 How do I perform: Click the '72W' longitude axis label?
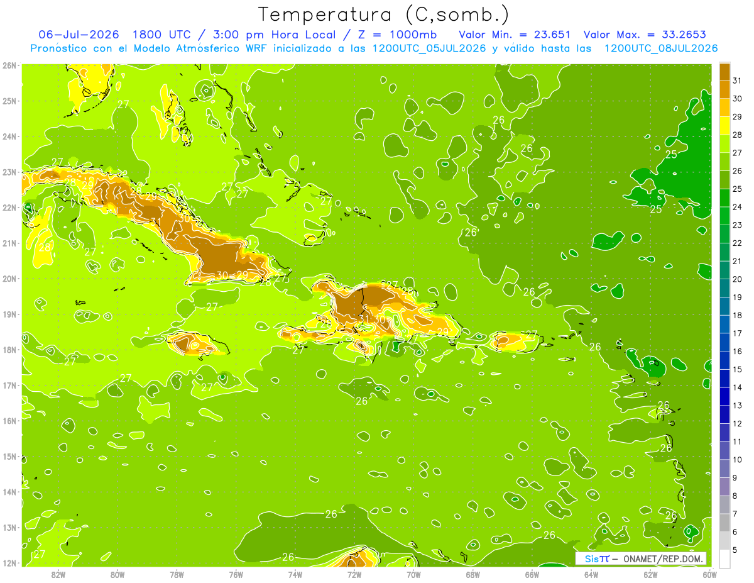point(354,574)
